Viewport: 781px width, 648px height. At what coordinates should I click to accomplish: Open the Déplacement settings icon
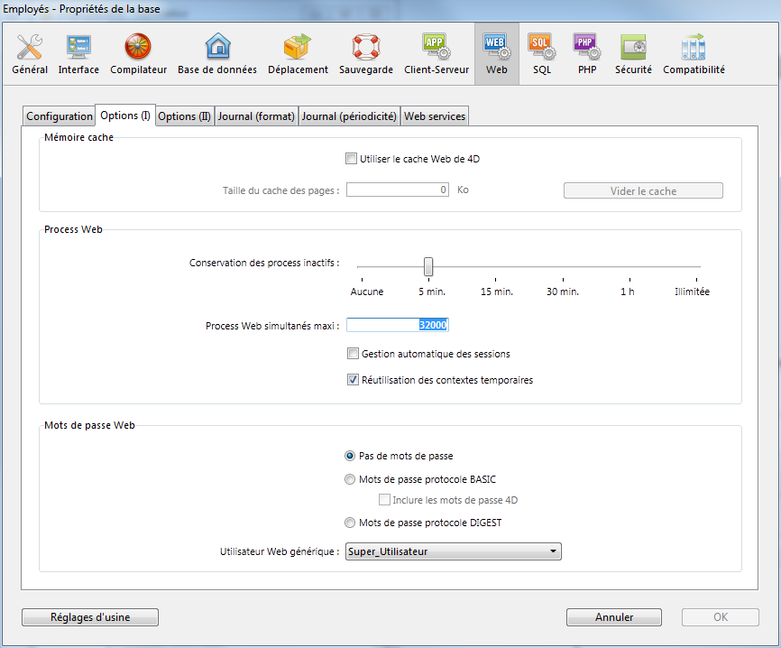pos(298,54)
